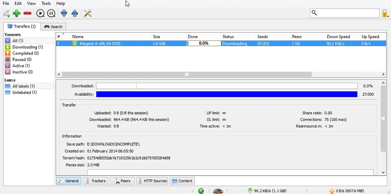Screen dimensions: 391x194
Task: Sort torrents by Down Speed column header
Action: [343, 37]
